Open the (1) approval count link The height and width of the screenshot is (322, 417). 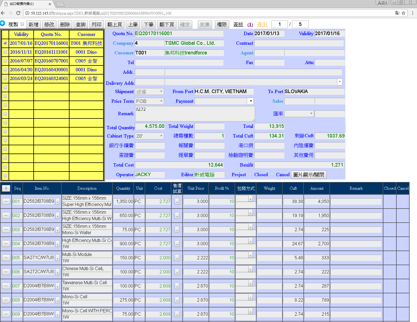[x=250, y=24]
